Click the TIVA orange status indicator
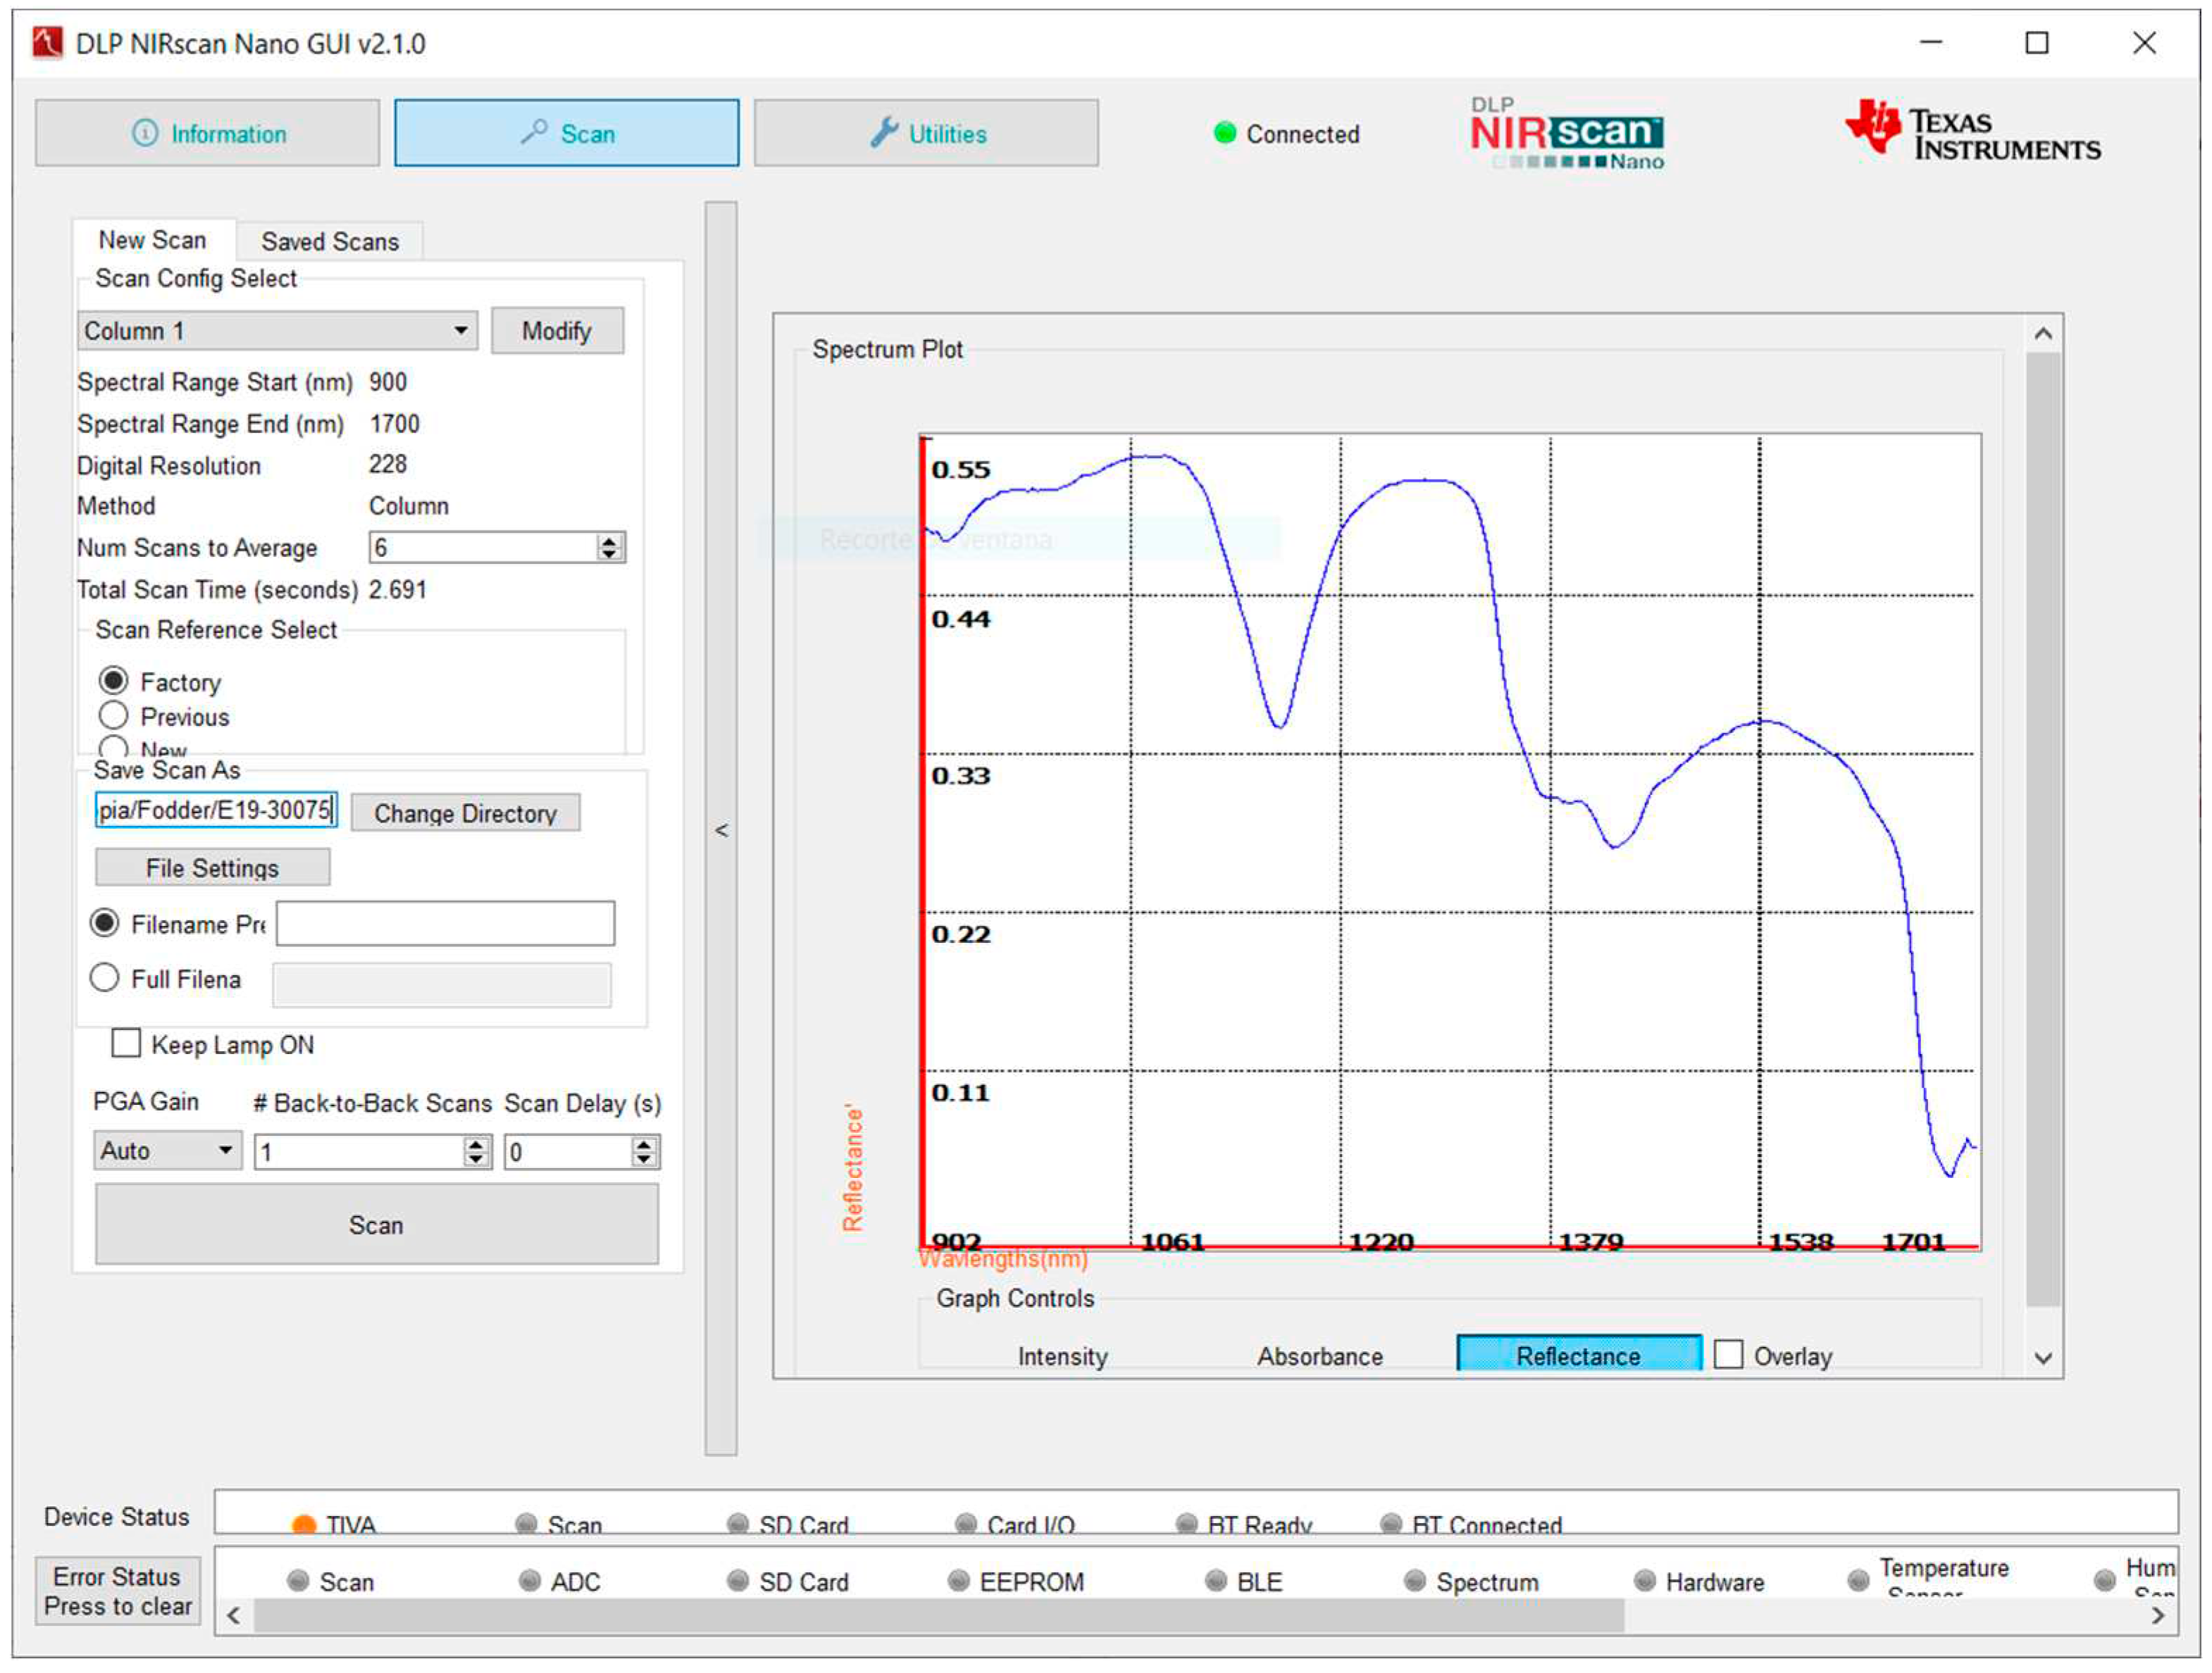This screenshot has width=2212, height=1673. (303, 1526)
